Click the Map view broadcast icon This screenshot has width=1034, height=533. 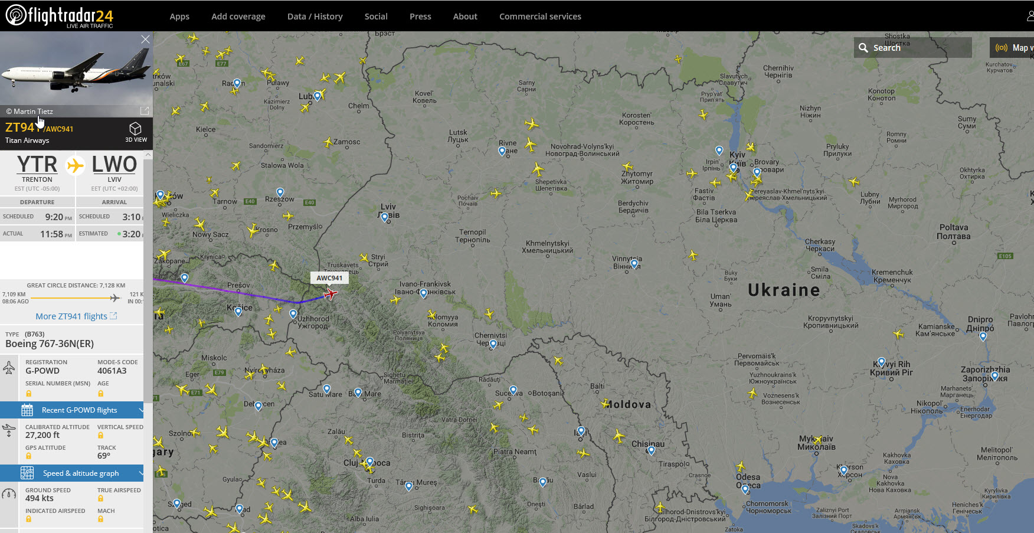click(x=1001, y=48)
